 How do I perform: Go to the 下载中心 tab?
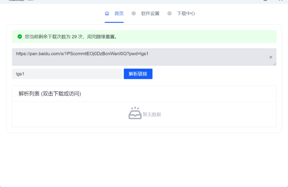(186, 14)
